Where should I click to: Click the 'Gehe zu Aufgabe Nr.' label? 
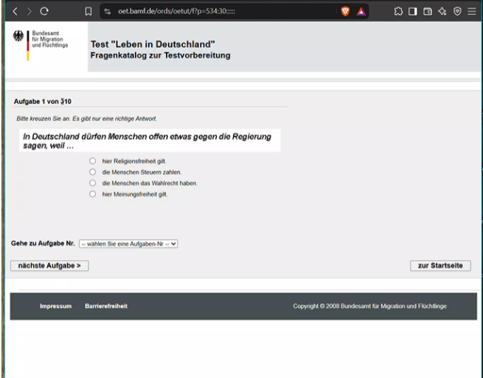click(x=43, y=244)
